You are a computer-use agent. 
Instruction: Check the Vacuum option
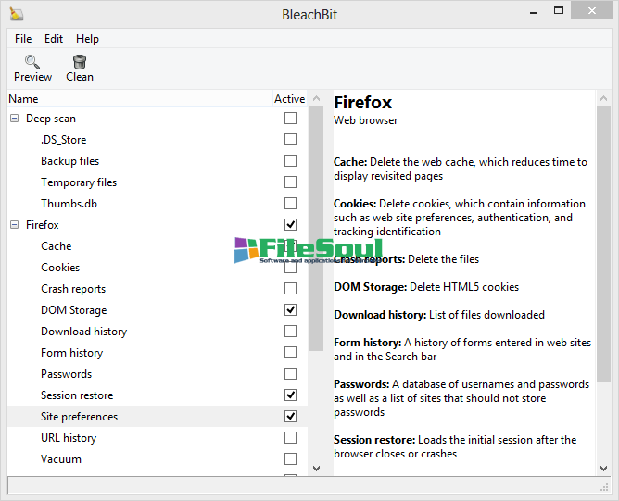point(290,458)
